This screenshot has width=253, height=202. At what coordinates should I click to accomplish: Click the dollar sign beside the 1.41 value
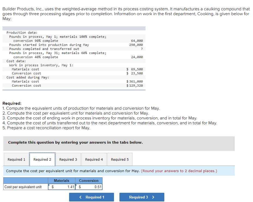(52, 187)
